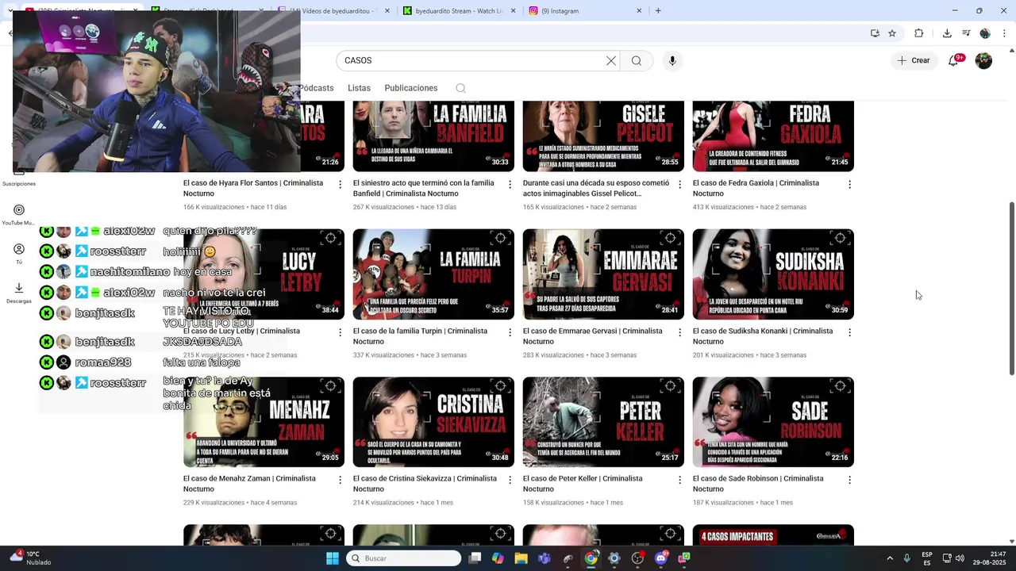Open Microsoft Teams taskbar icon
The height and width of the screenshot is (571, 1016).
[x=544, y=558]
